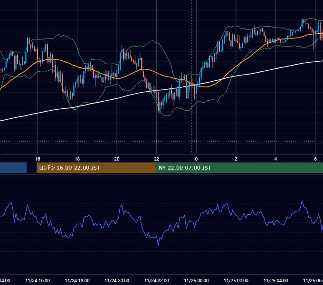This screenshot has width=323, height=285.
Task: Click the 6 hour axis label
Action: coord(315,159)
